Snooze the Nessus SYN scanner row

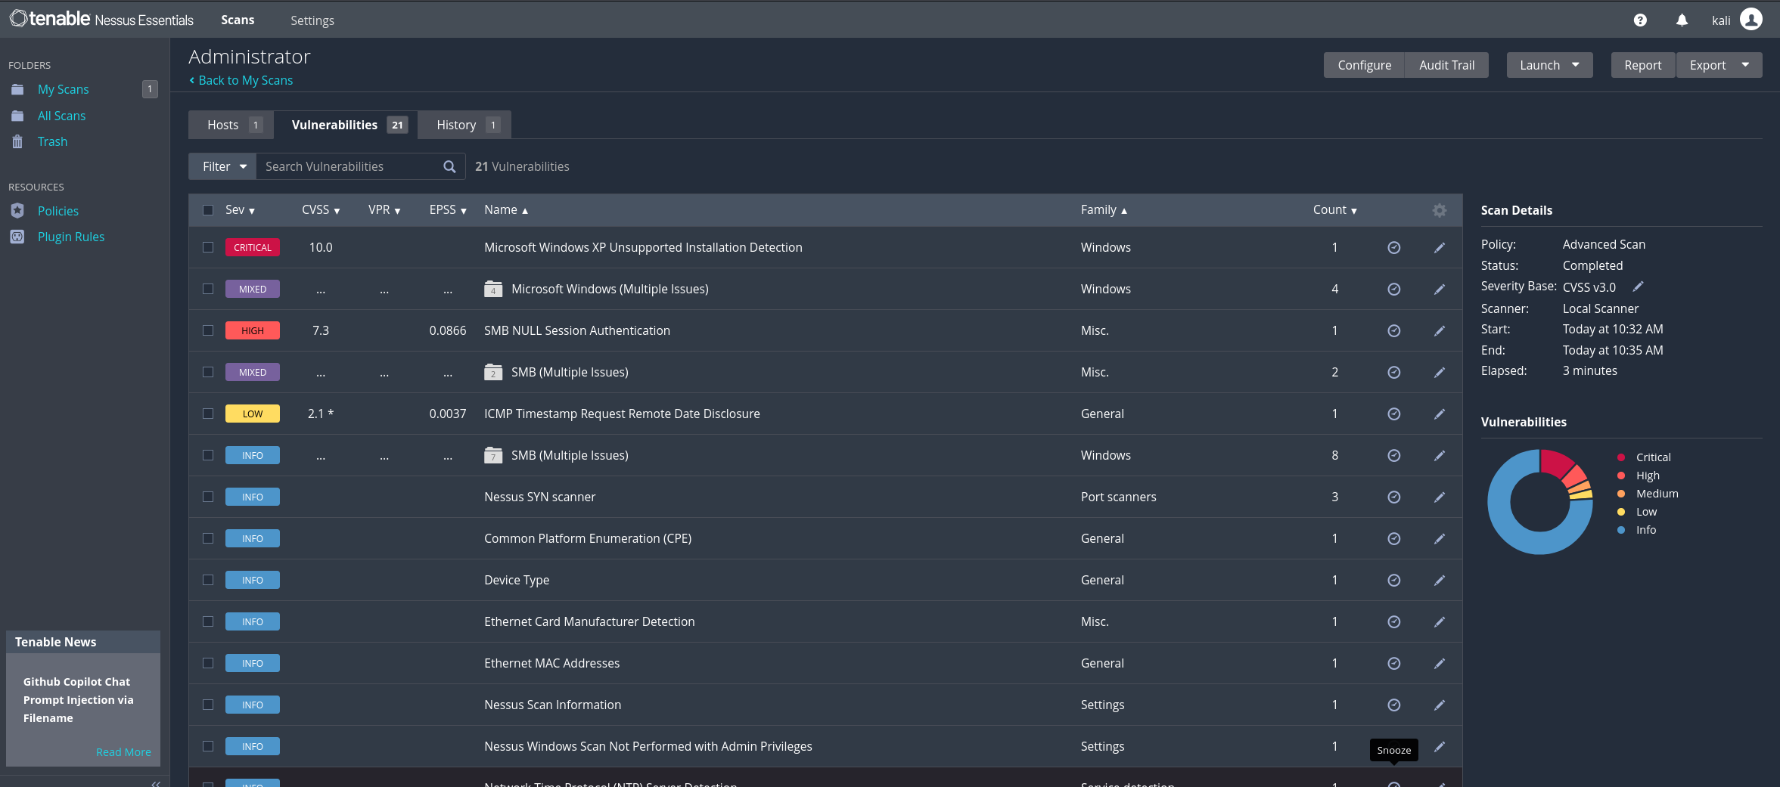point(1393,497)
